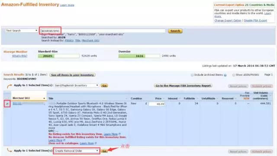Viewport: 277px width, 156px height.
Task: Click external-link icon after 'Item not in catalogue' Learn More
Action: [96, 143]
